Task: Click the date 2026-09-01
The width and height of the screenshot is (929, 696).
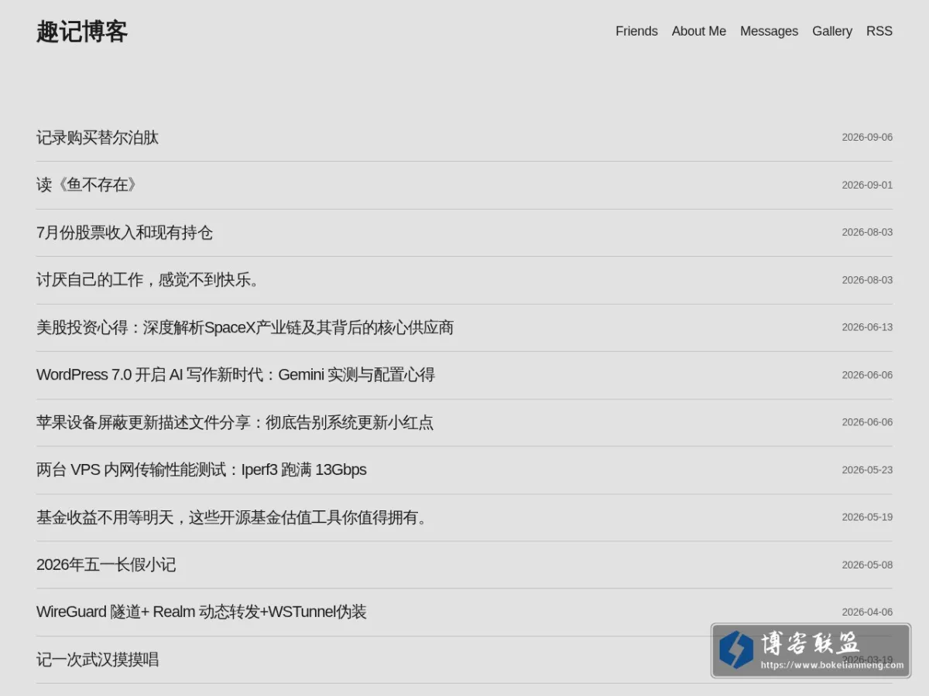Action: (x=867, y=186)
